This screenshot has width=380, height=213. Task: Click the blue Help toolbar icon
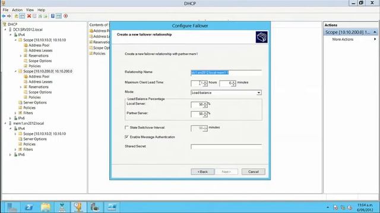53,16
